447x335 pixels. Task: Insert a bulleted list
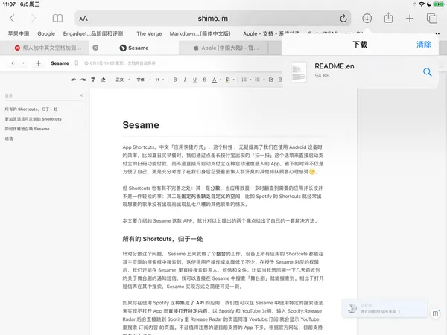(x=258, y=80)
